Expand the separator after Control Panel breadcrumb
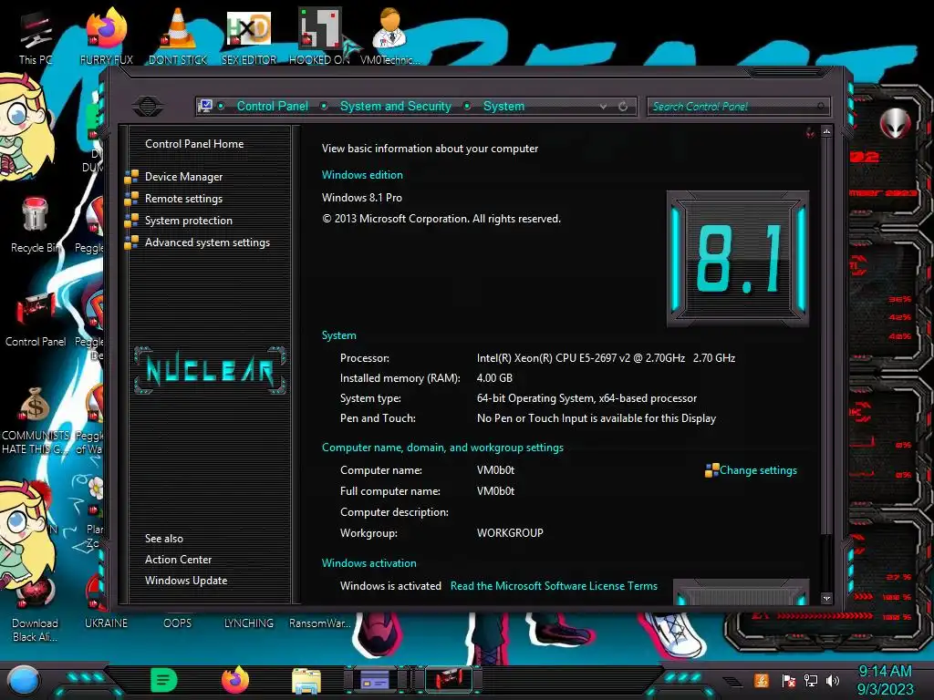Viewport: 934px width, 700px height. coord(324,106)
